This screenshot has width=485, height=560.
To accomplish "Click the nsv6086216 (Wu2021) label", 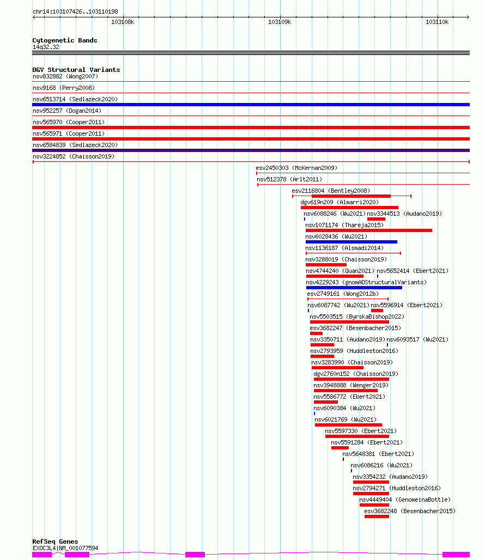I will pyautogui.click(x=381, y=465).
